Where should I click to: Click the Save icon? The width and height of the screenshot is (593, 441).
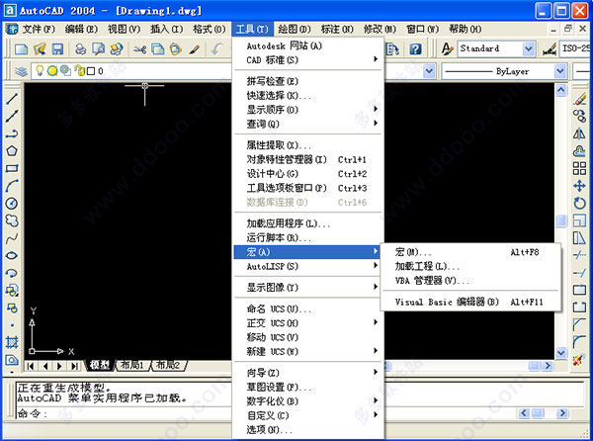tap(57, 48)
